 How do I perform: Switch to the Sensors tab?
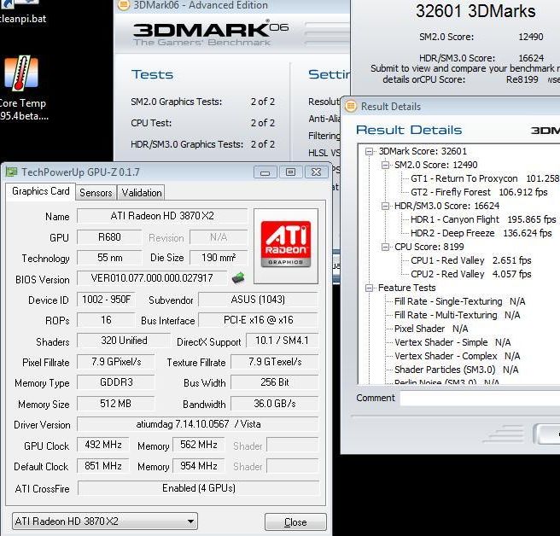click(x=96, y=193)
